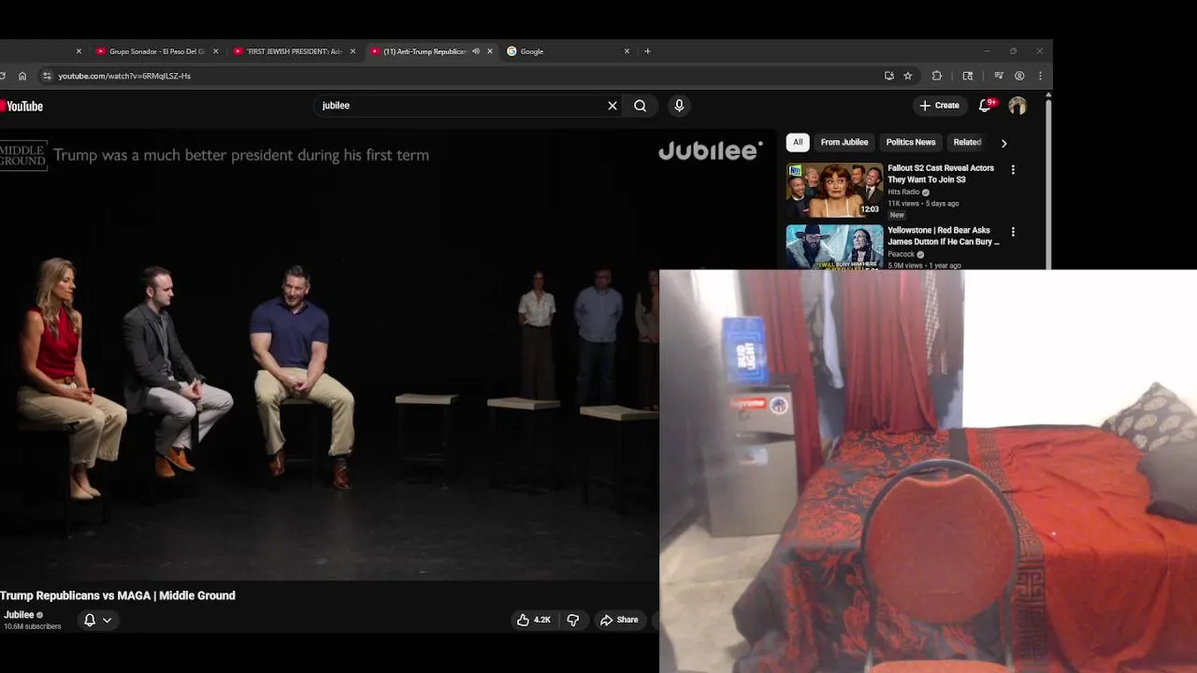This screenshot has width=1197, height=673.
Task: Start voice search with microphone
Action: pos(679,106)
